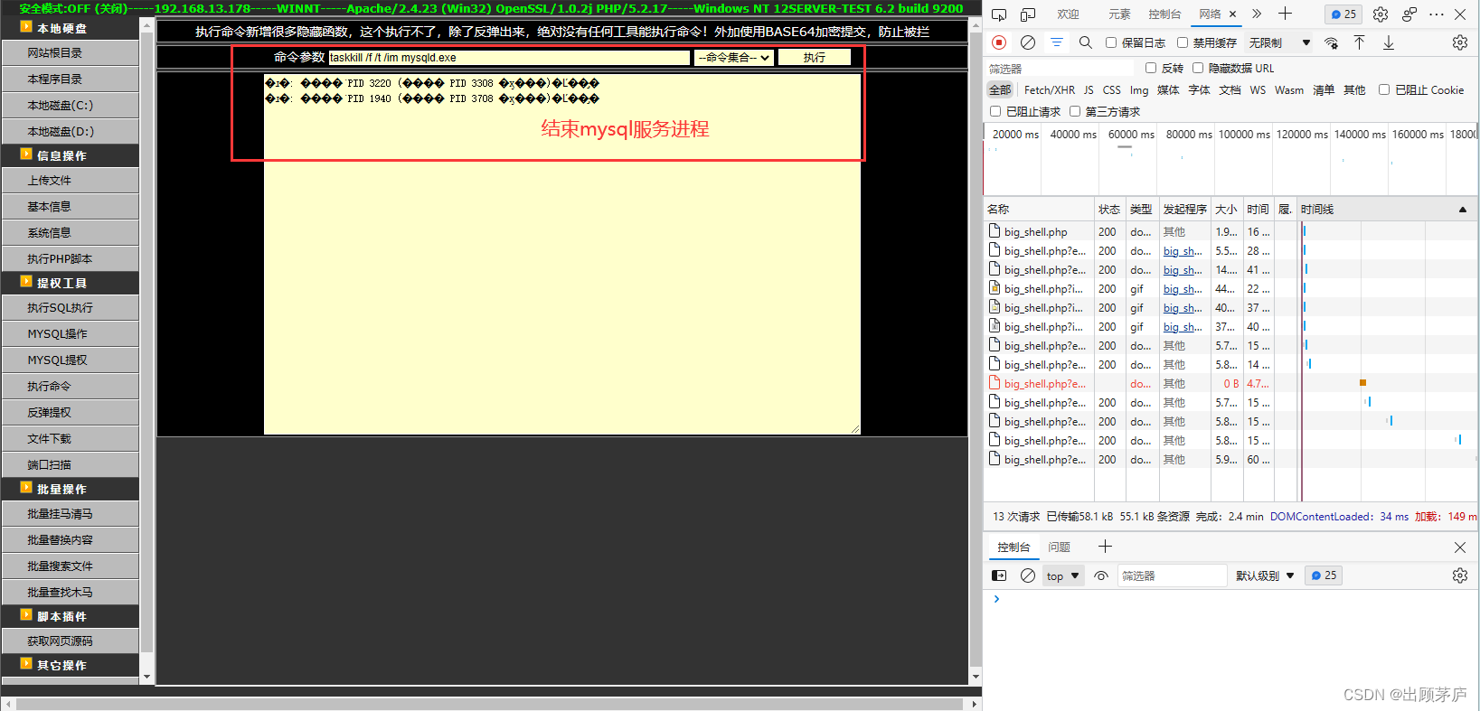Image resolution: width=1480 pixels, height=711 pixels.
Task: Stop recording network log
Action: tap(999, 42)
